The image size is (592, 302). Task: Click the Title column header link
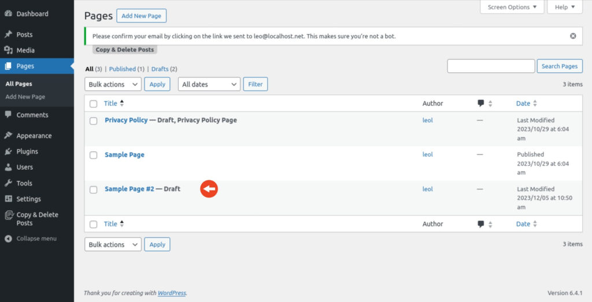pos(110,103)
